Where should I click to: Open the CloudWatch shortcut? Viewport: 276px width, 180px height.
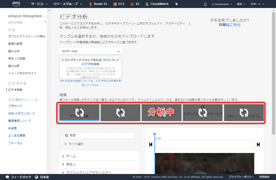pyautogui.click(x=157, y=4)
